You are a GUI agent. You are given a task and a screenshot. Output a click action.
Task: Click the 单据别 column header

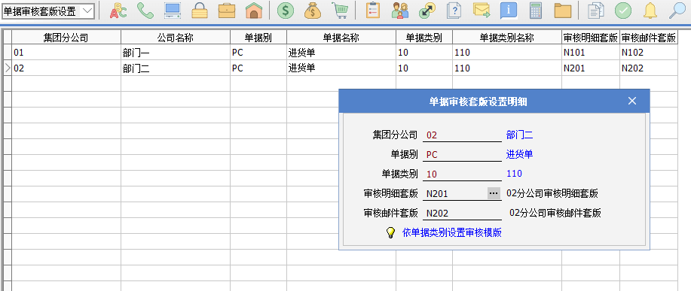[x=258, y=38]
